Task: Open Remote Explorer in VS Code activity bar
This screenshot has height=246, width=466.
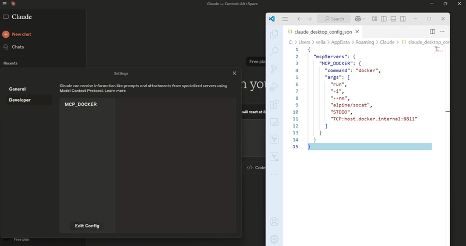Action: click(274, 122)
